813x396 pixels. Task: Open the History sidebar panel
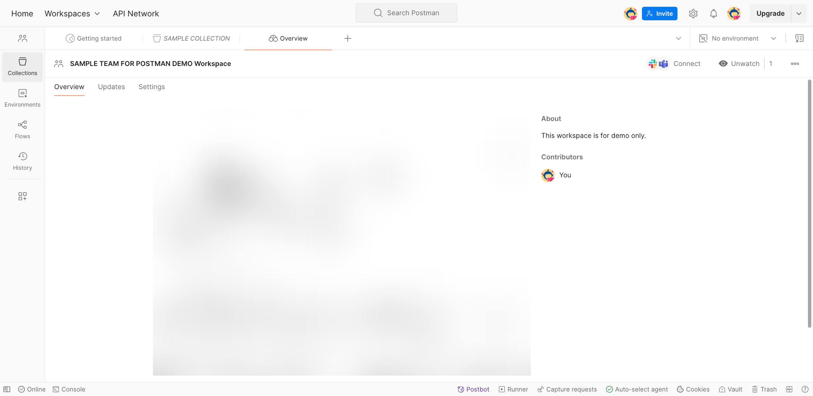[22, 161]
